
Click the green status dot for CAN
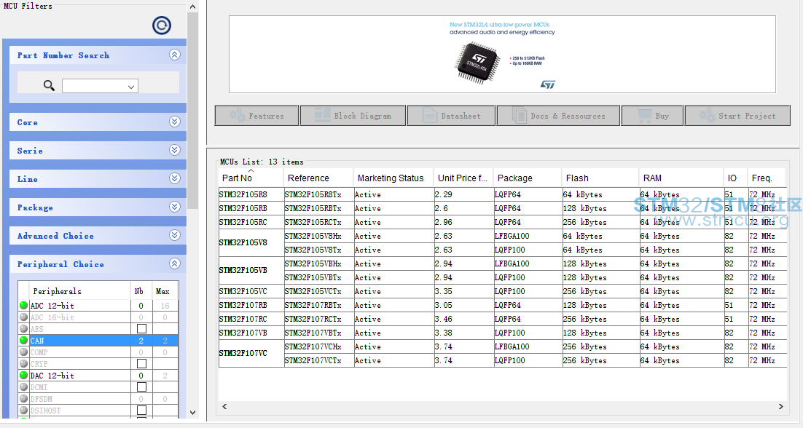click(23, 340)
